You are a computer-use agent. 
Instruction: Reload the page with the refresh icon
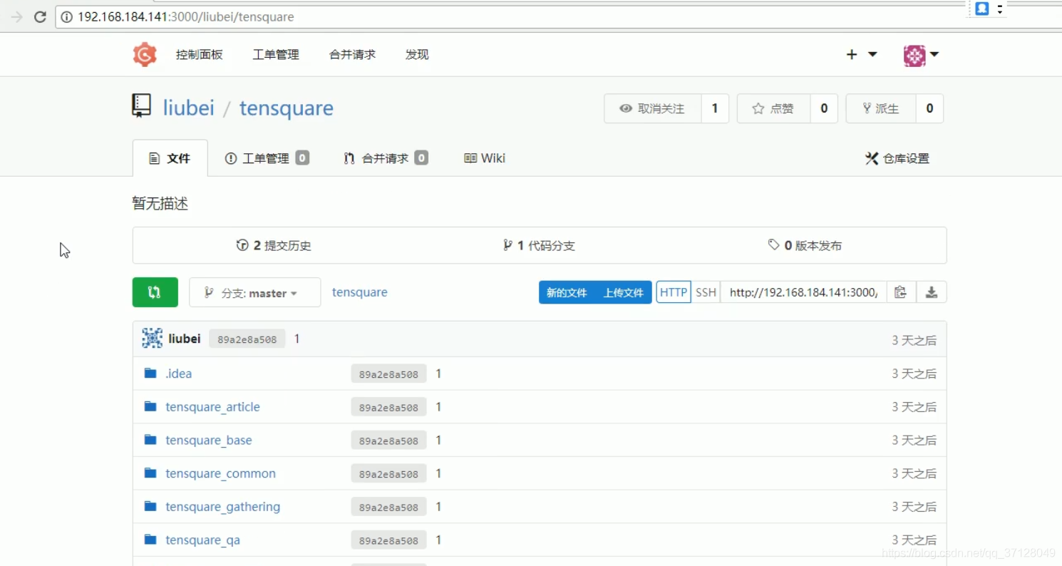[40, 16]
